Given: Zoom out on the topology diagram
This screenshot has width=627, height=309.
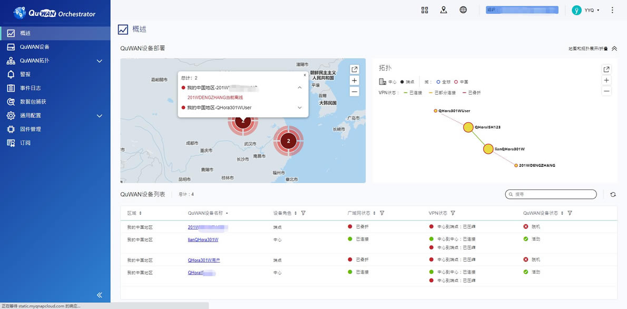Looking at the screenshot, I should 606,92.
